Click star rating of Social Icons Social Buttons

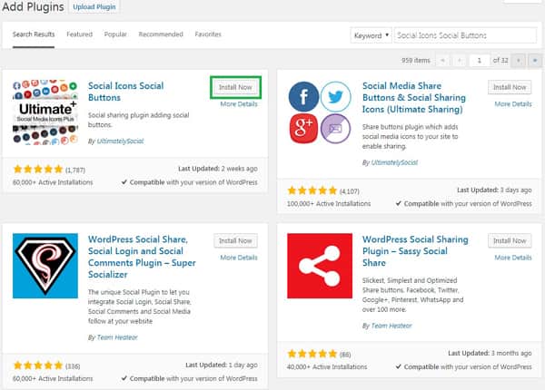click(x=38, y=170)
